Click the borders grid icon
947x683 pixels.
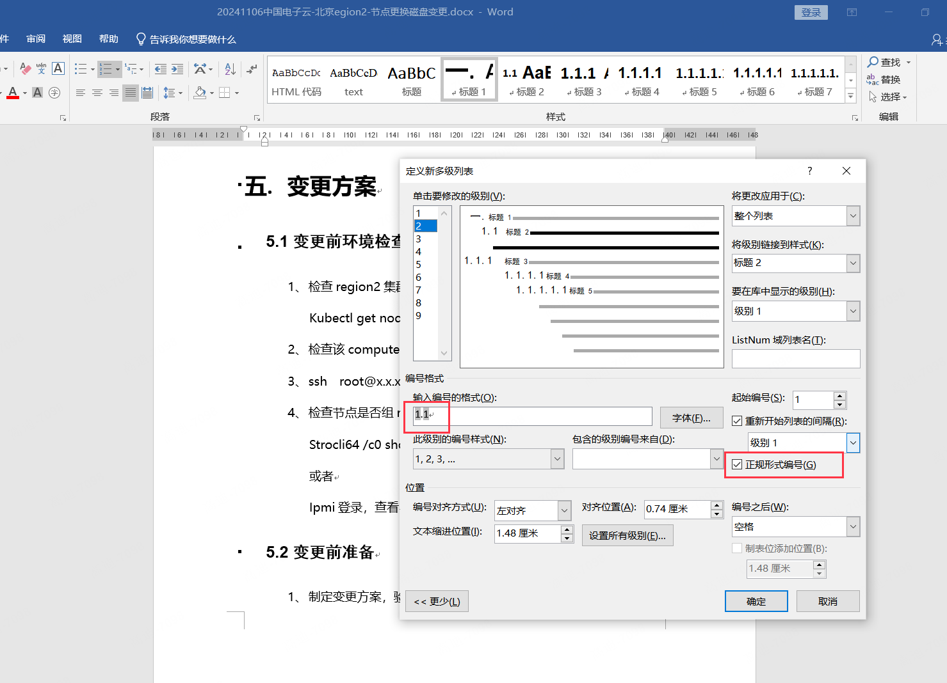(225, 93)
